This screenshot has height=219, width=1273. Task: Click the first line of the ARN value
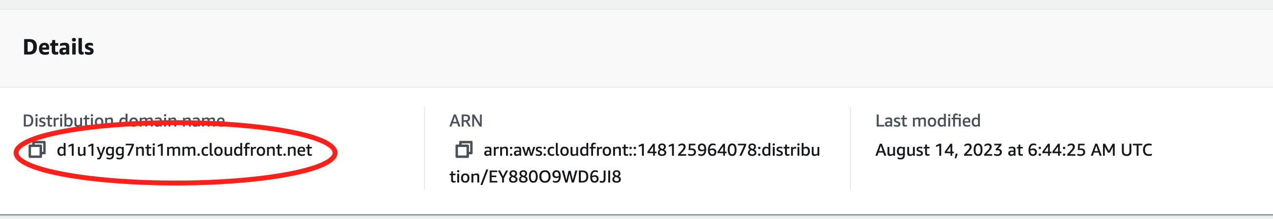[651, 149]
